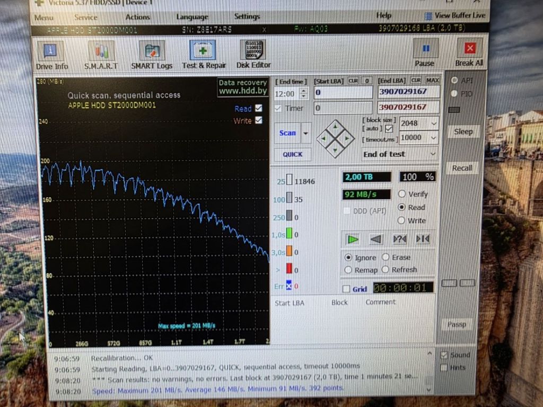Open the Scan button dropdown arrow
Viewport: 543px width, 407px height.
(305, 133)
